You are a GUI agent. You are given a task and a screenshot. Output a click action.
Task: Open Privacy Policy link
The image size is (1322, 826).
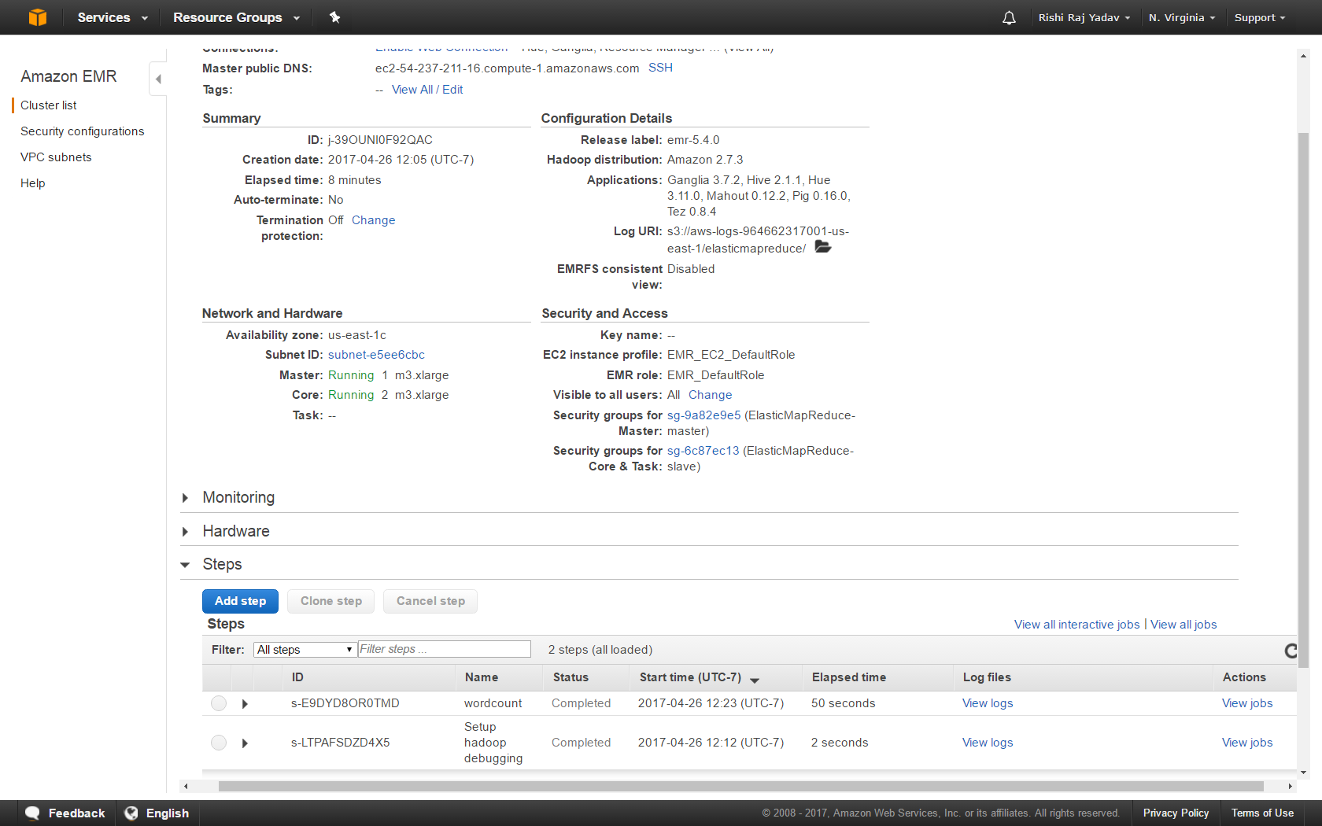tap(1176, 813)
